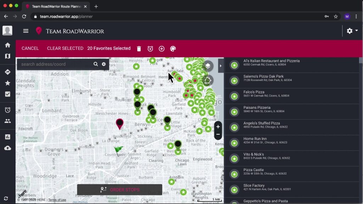Viewport: 363px width, 204px height.
Task: Select Home Run Inn name text
Action: point(255,138)
